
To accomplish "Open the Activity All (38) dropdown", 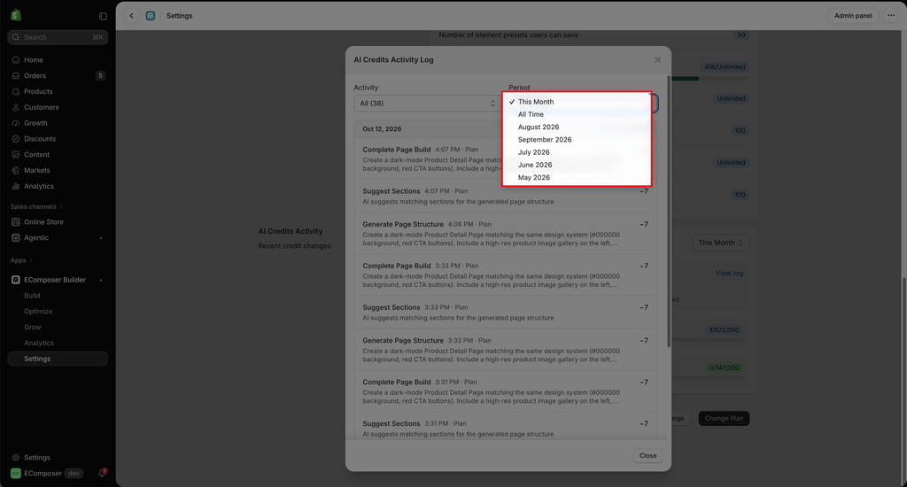I will [428, 104].
